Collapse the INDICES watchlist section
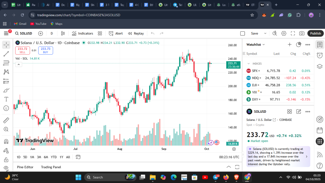The image size is (325, 183). (x=249, y=64)
